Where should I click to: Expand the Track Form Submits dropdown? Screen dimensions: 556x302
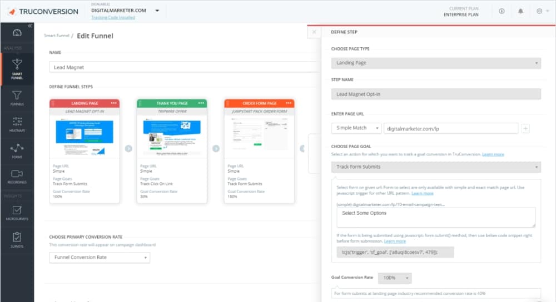[436, 167]
